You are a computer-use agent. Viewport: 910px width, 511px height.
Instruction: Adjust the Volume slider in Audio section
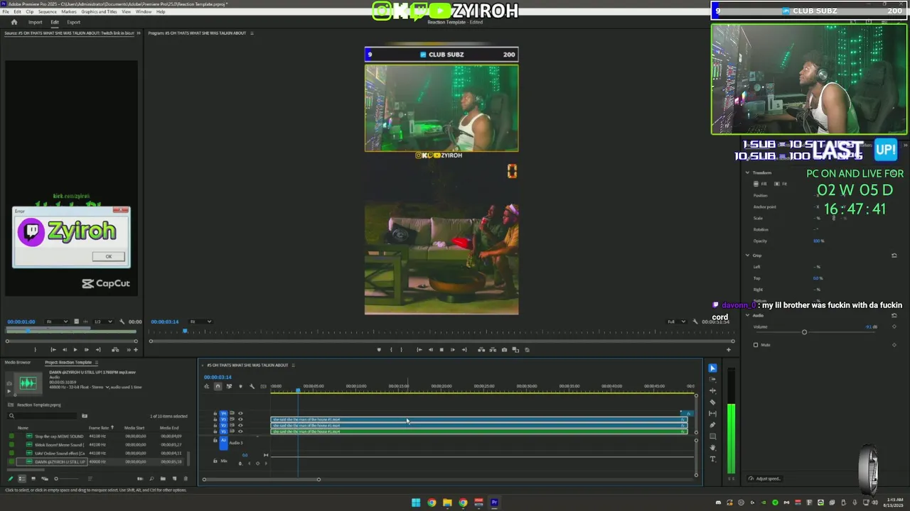805,332
